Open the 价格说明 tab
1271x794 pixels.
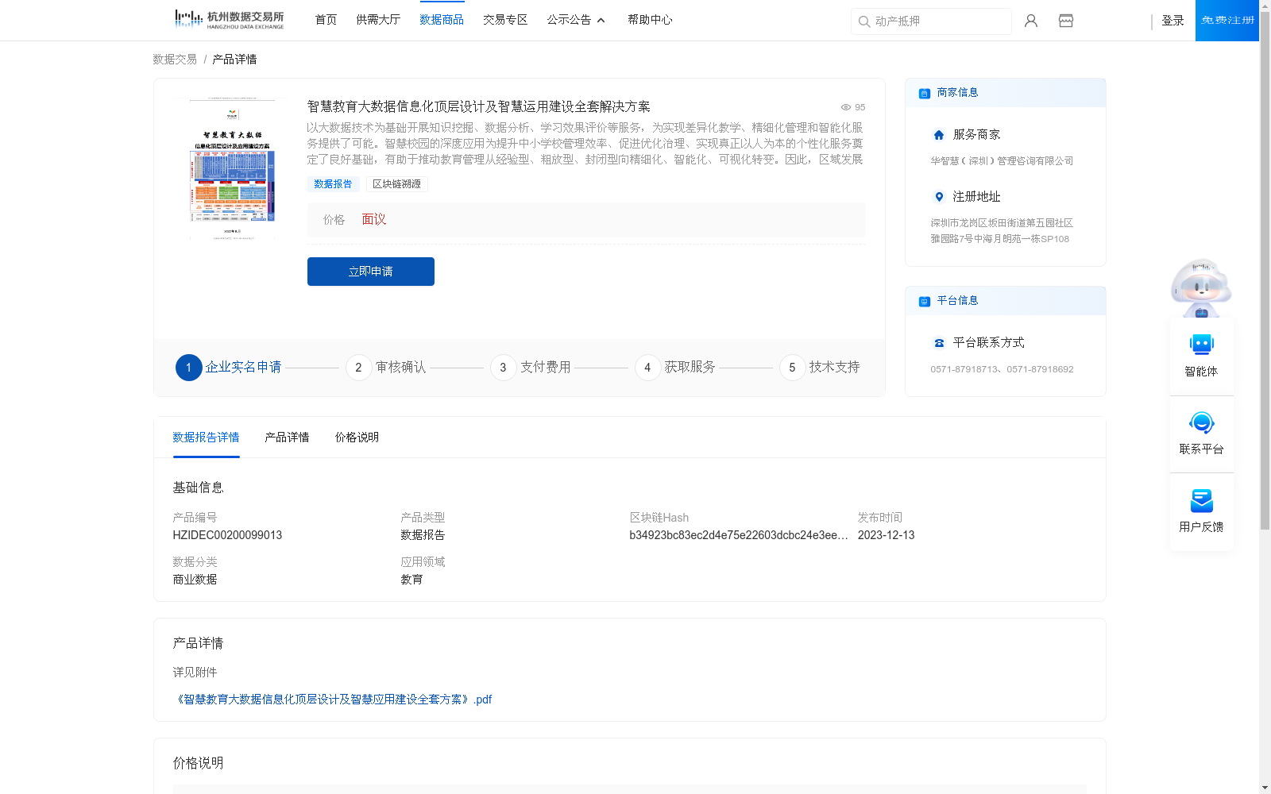(356, 437)
